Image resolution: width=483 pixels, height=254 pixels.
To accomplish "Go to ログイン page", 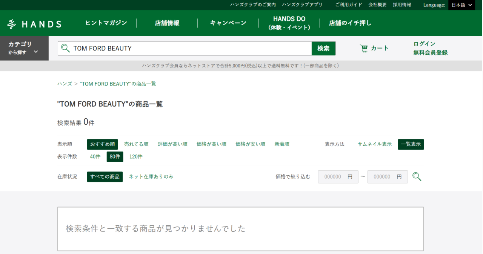I will click(x=425, y=44).
